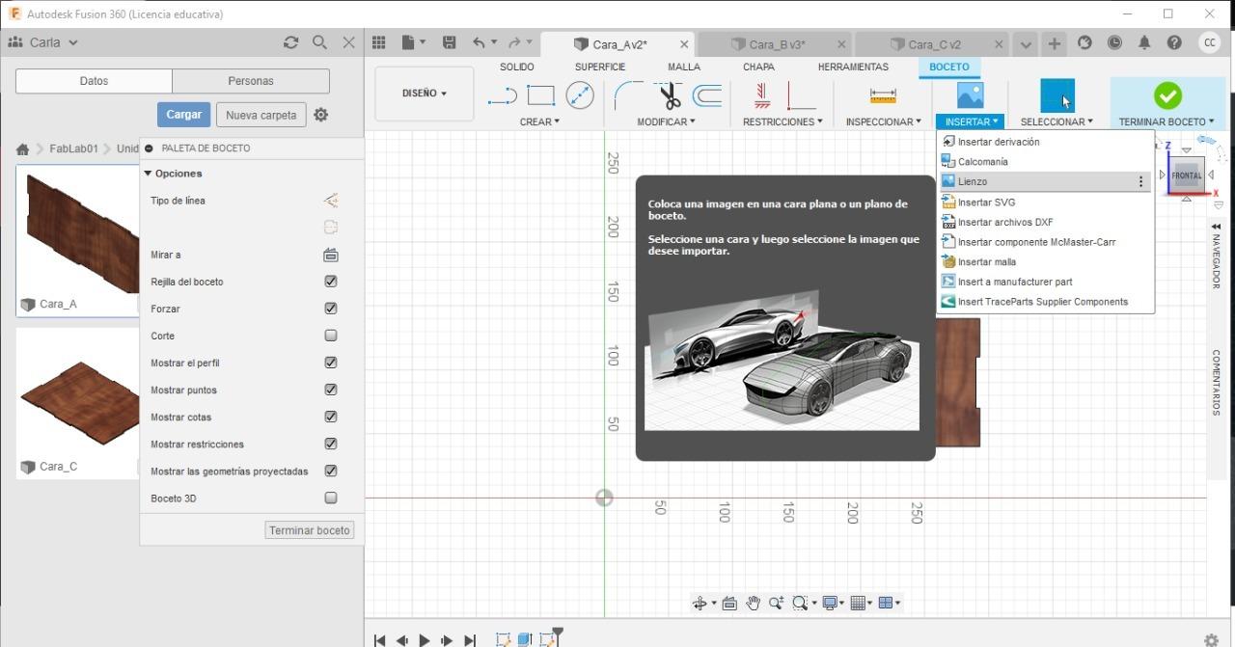Click the green Terminar Boceto checkmark
The image size is (1235, 647).
pos(1167,95)
